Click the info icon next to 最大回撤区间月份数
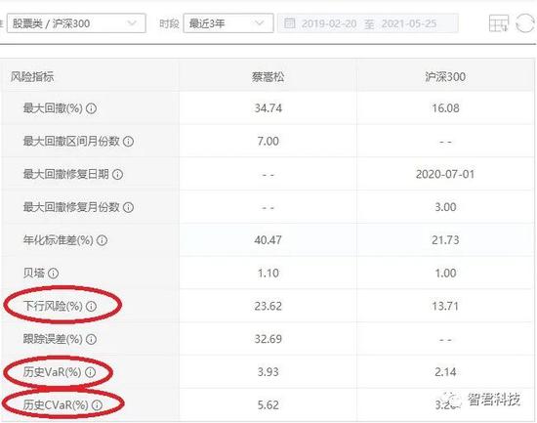The image size is (537, 423). 128,142
